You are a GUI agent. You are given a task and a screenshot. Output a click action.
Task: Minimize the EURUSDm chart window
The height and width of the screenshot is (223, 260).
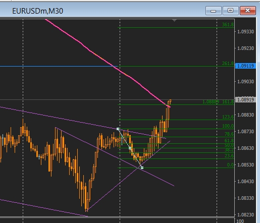click(x=214, y=11)
